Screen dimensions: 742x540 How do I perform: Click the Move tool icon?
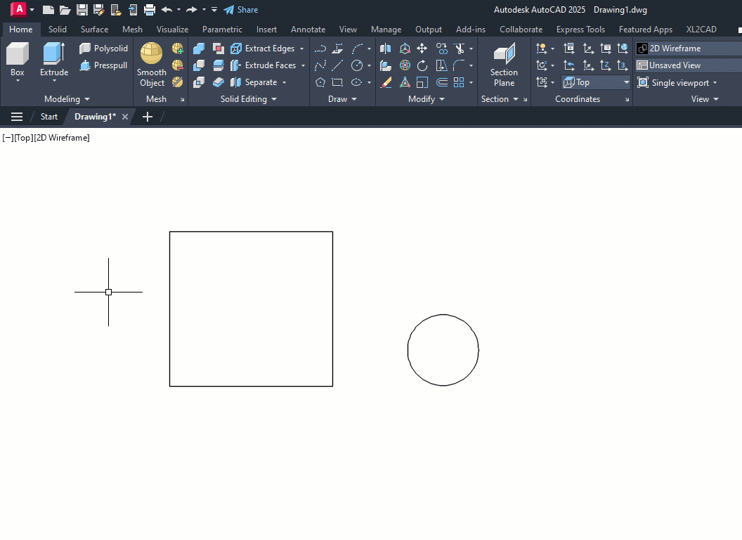422,49
